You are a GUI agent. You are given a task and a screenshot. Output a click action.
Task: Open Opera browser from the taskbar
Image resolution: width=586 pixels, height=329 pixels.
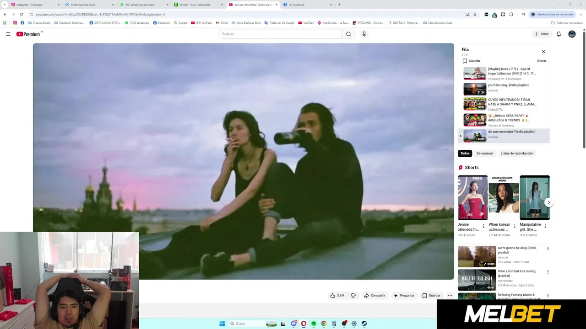tap(304, 324)
